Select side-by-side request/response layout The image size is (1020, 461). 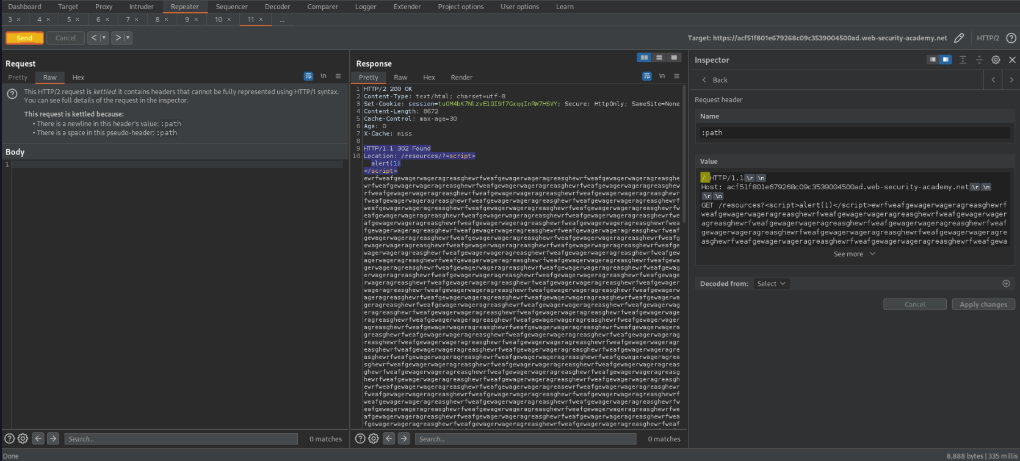(644, 57)
